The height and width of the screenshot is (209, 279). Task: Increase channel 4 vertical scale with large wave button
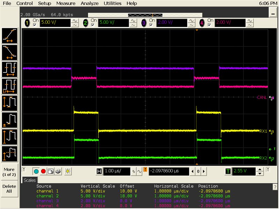[250, 21]
